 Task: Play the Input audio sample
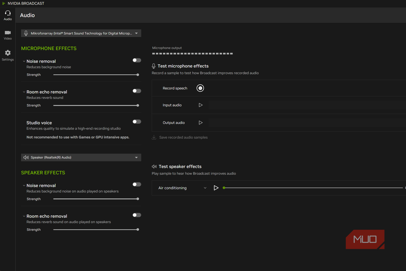click(x=200, y=105)
